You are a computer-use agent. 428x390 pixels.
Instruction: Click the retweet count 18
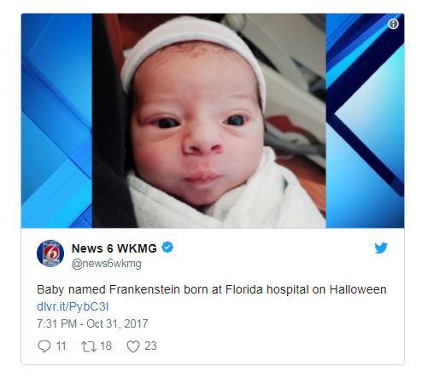tap(106, 346)
